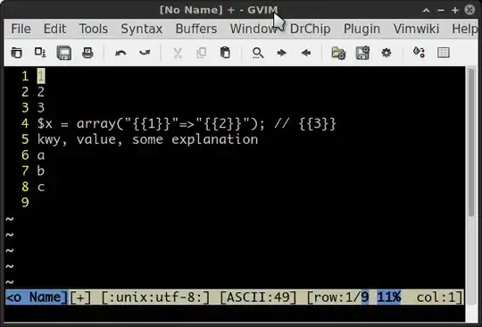The image size is (482, 327).
Task: Click the Find Previous left-arrow icon
Action: (x=306, y=53)
